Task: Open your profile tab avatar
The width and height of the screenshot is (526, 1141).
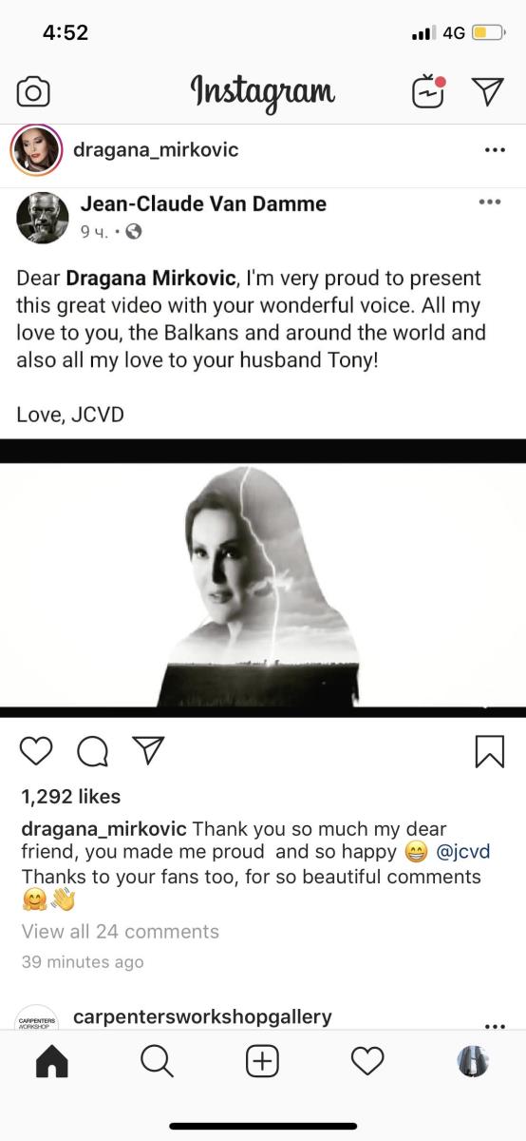Action: pyautogui.click(x=473, y=1062)
